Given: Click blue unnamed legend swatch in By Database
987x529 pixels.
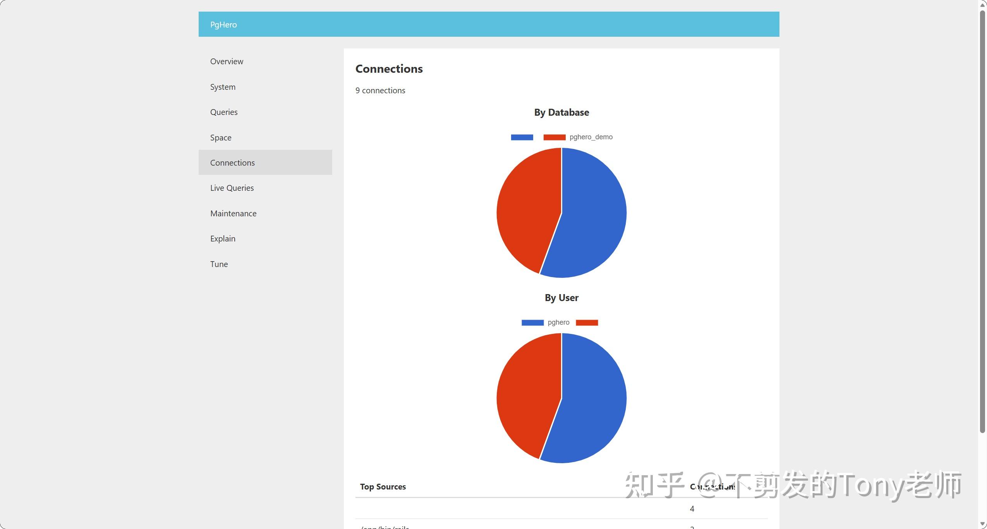Looking at the screenshot, I should tap(522, 137).
